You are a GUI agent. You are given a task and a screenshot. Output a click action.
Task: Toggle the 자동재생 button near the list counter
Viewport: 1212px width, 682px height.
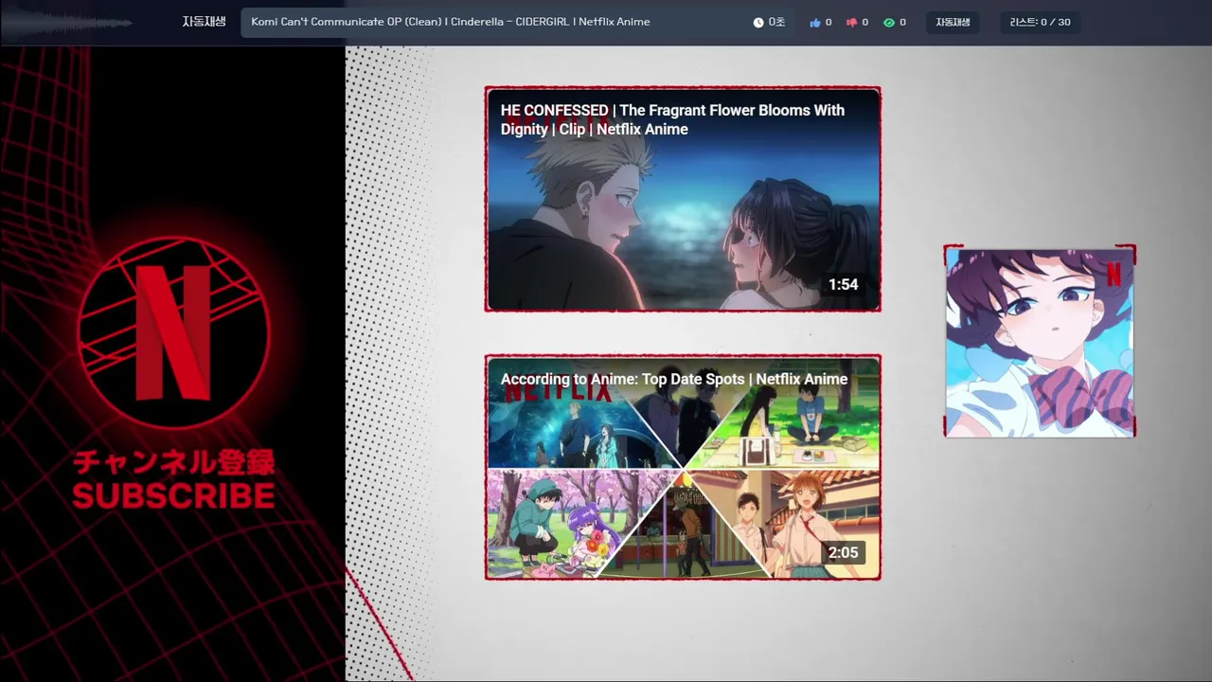(x=953, y=22)
